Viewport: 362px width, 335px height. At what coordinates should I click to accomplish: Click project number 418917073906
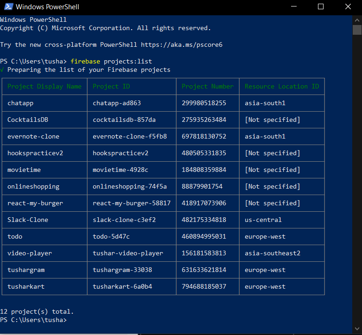click(x=204, y=203)
